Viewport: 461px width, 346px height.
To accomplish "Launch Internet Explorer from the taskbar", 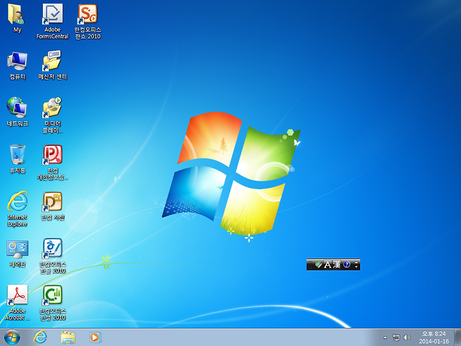I will (x=40, y=337).
